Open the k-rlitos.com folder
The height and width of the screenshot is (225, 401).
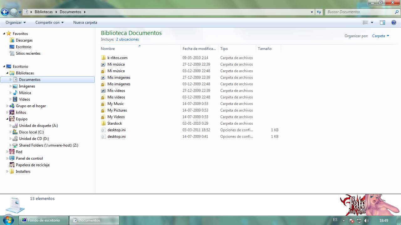coord(117,58)
